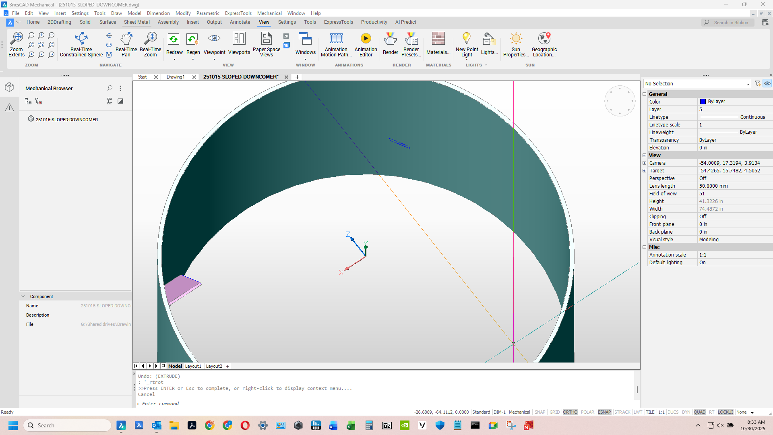
Task: Click the blue ByLayer color swatch
Action: pyautogui.click(x=703, y=101)
